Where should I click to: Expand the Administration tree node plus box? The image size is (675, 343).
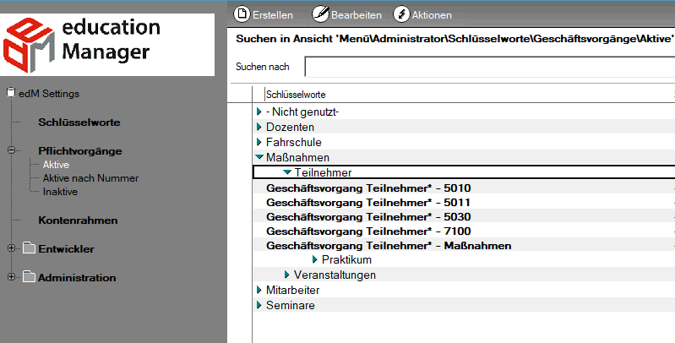(11, 277)
